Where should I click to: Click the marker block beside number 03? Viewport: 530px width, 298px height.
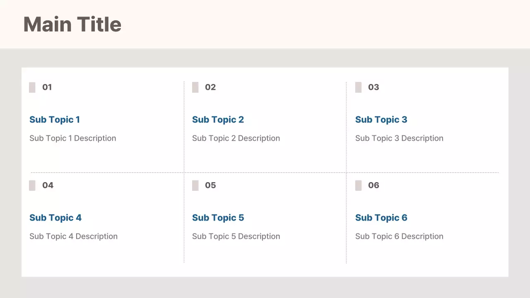pos(359,87)
